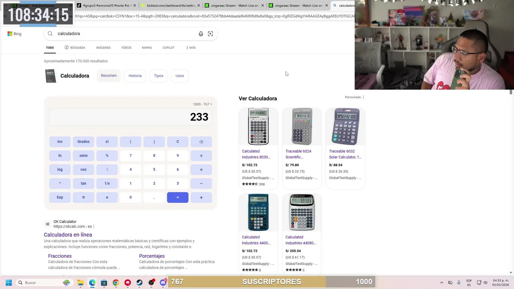Open OBS Studio from the taskbar

151,283
